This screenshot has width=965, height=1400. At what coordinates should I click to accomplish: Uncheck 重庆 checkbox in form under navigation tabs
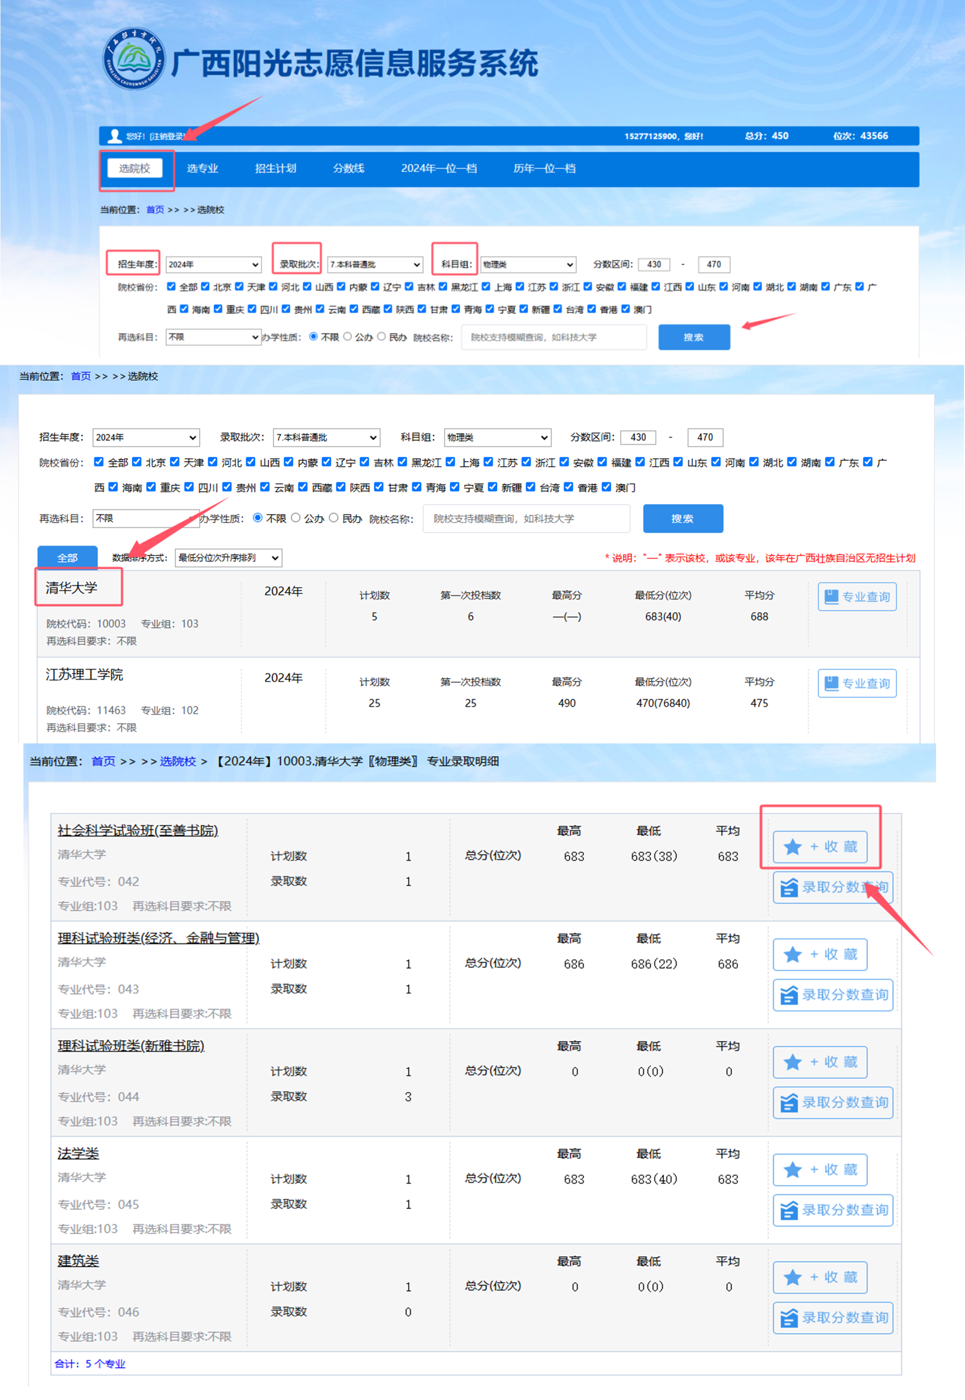click(x=218, y=309)
